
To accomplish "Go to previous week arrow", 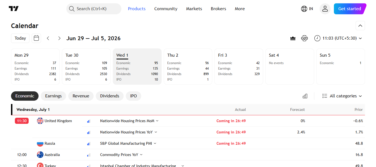I will click(48, 38).
